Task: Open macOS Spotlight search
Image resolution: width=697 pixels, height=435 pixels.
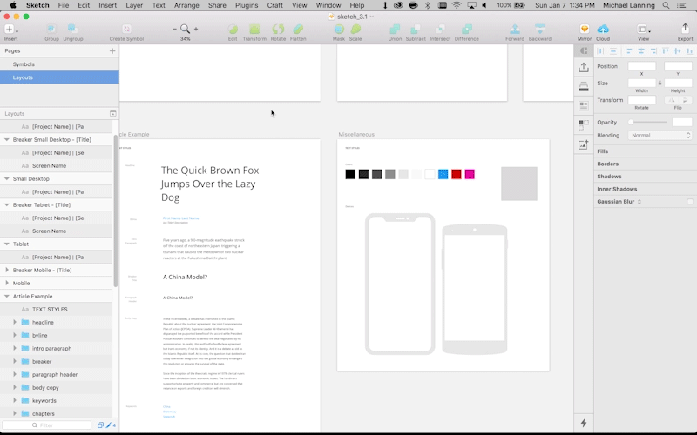Action: click(x=666, y=5)
